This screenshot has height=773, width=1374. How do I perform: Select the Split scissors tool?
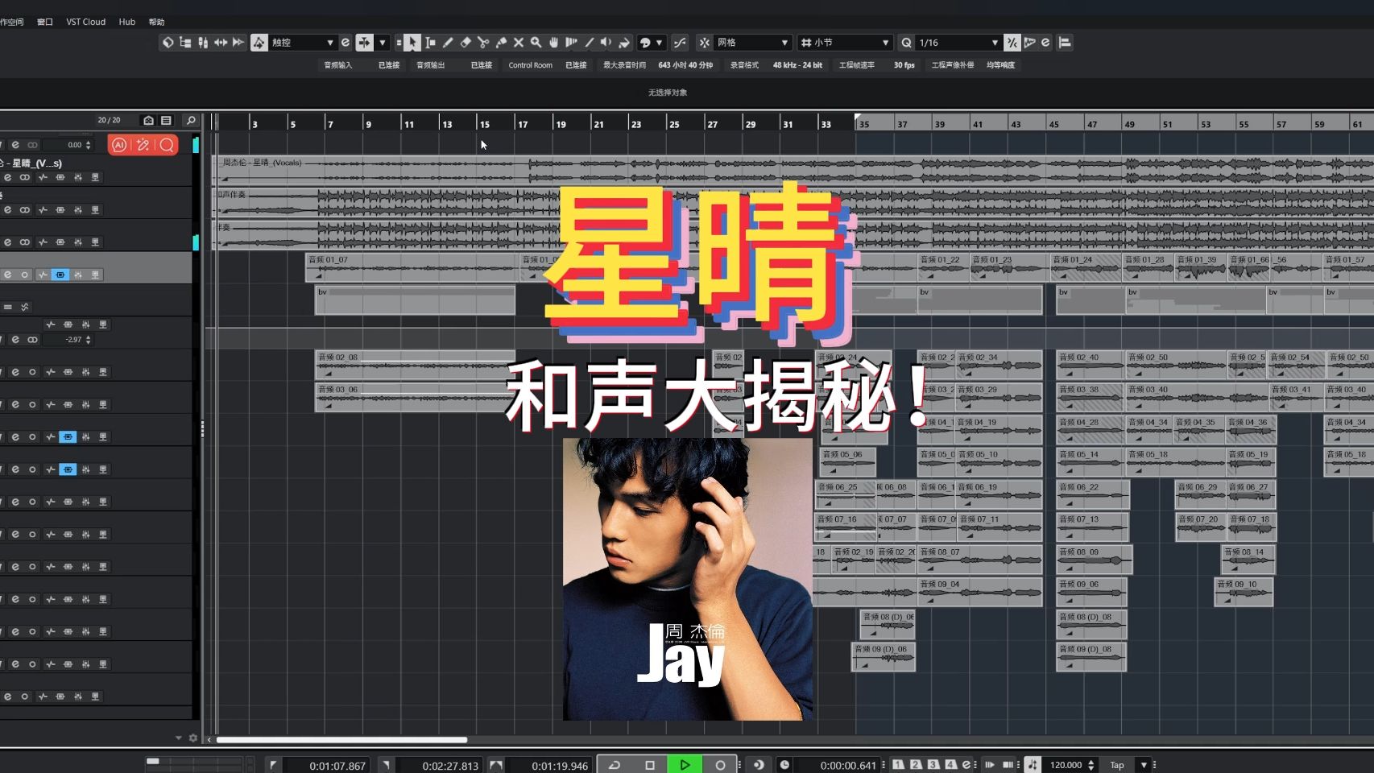point(483,43)
